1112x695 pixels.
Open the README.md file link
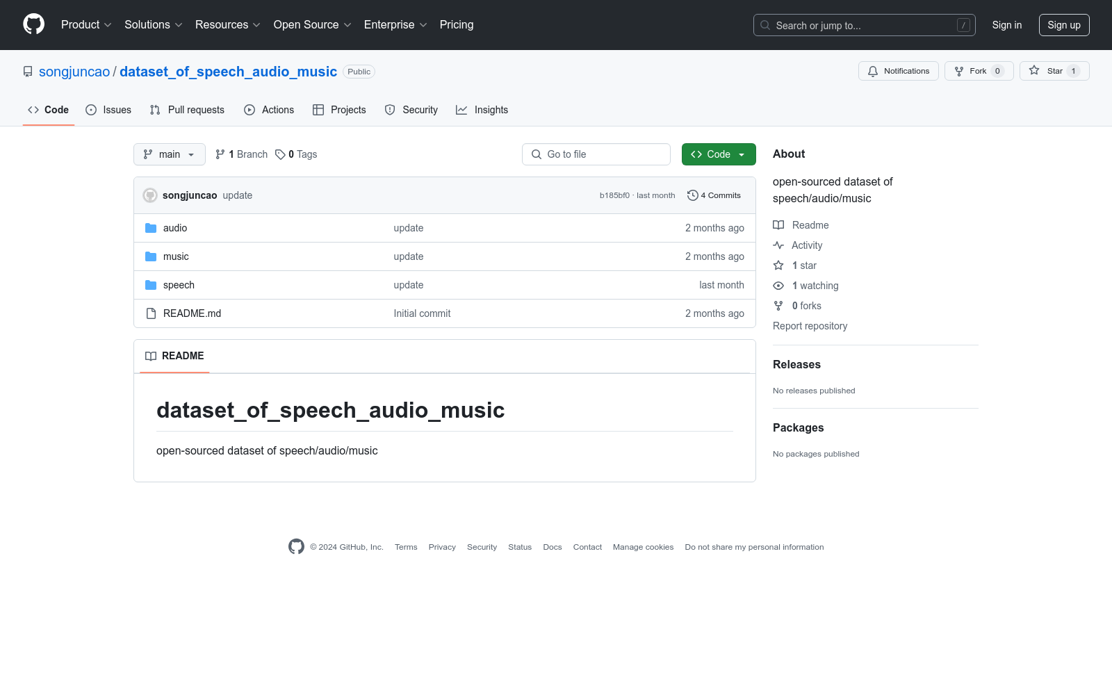coord(193,313)
